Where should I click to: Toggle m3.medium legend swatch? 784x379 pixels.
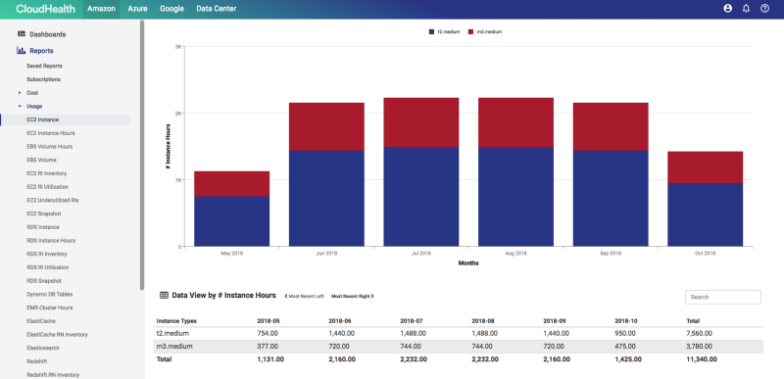point(471,31)
